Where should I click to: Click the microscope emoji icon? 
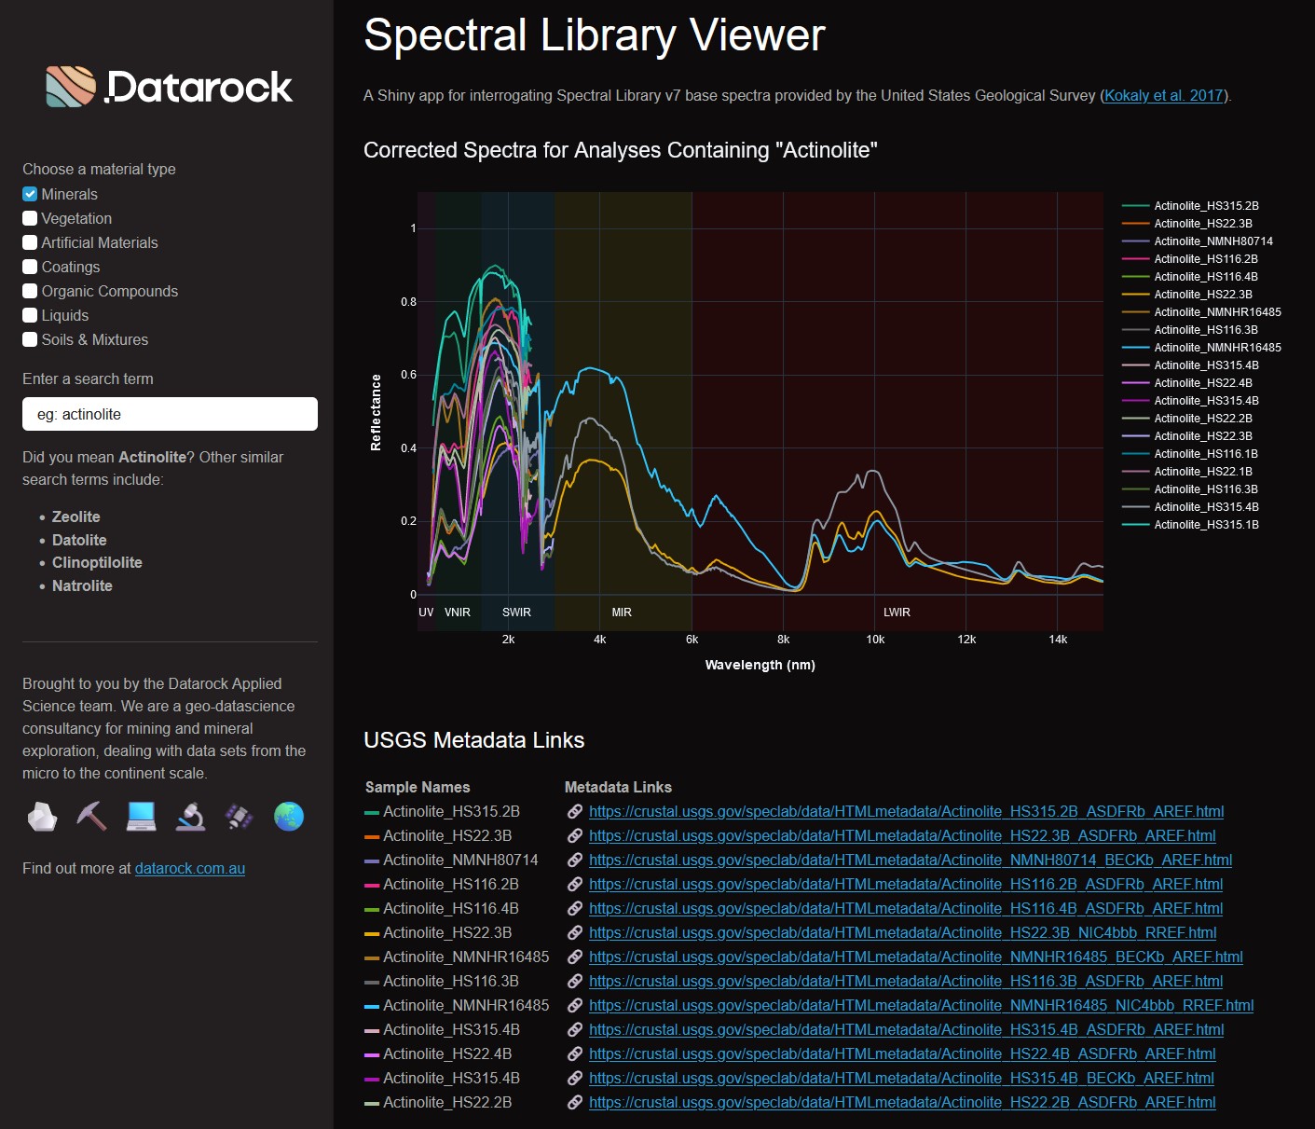click(190, 817)
